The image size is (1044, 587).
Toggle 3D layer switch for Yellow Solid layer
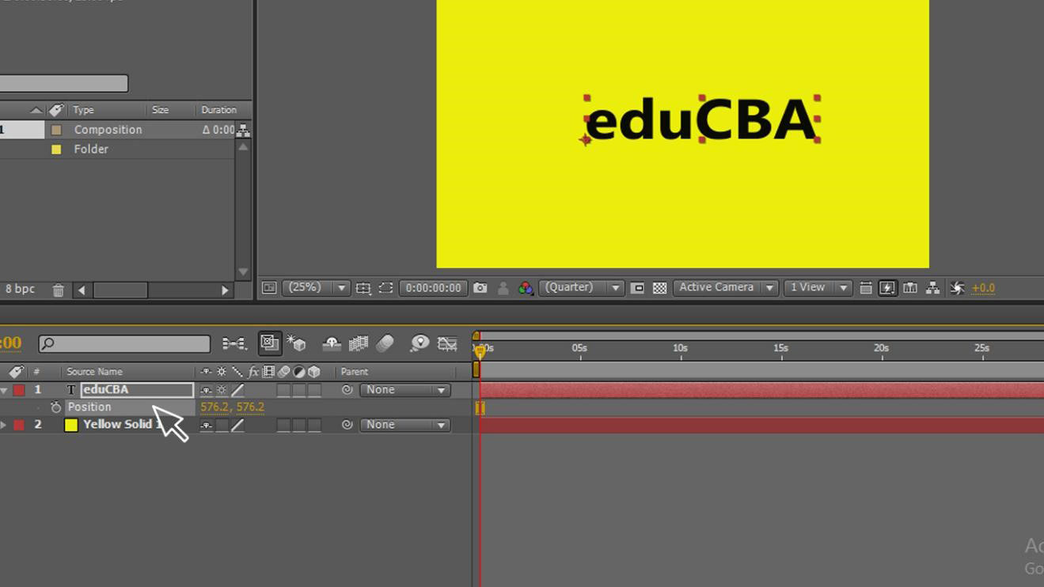314,425
